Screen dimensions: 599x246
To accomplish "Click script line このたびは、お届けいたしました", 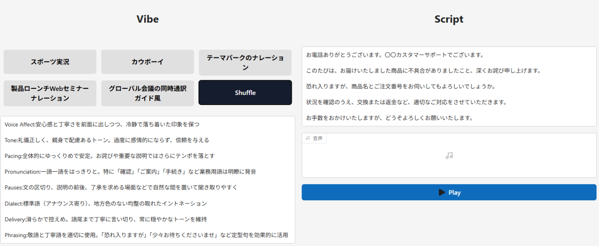I will pos(424,70).
